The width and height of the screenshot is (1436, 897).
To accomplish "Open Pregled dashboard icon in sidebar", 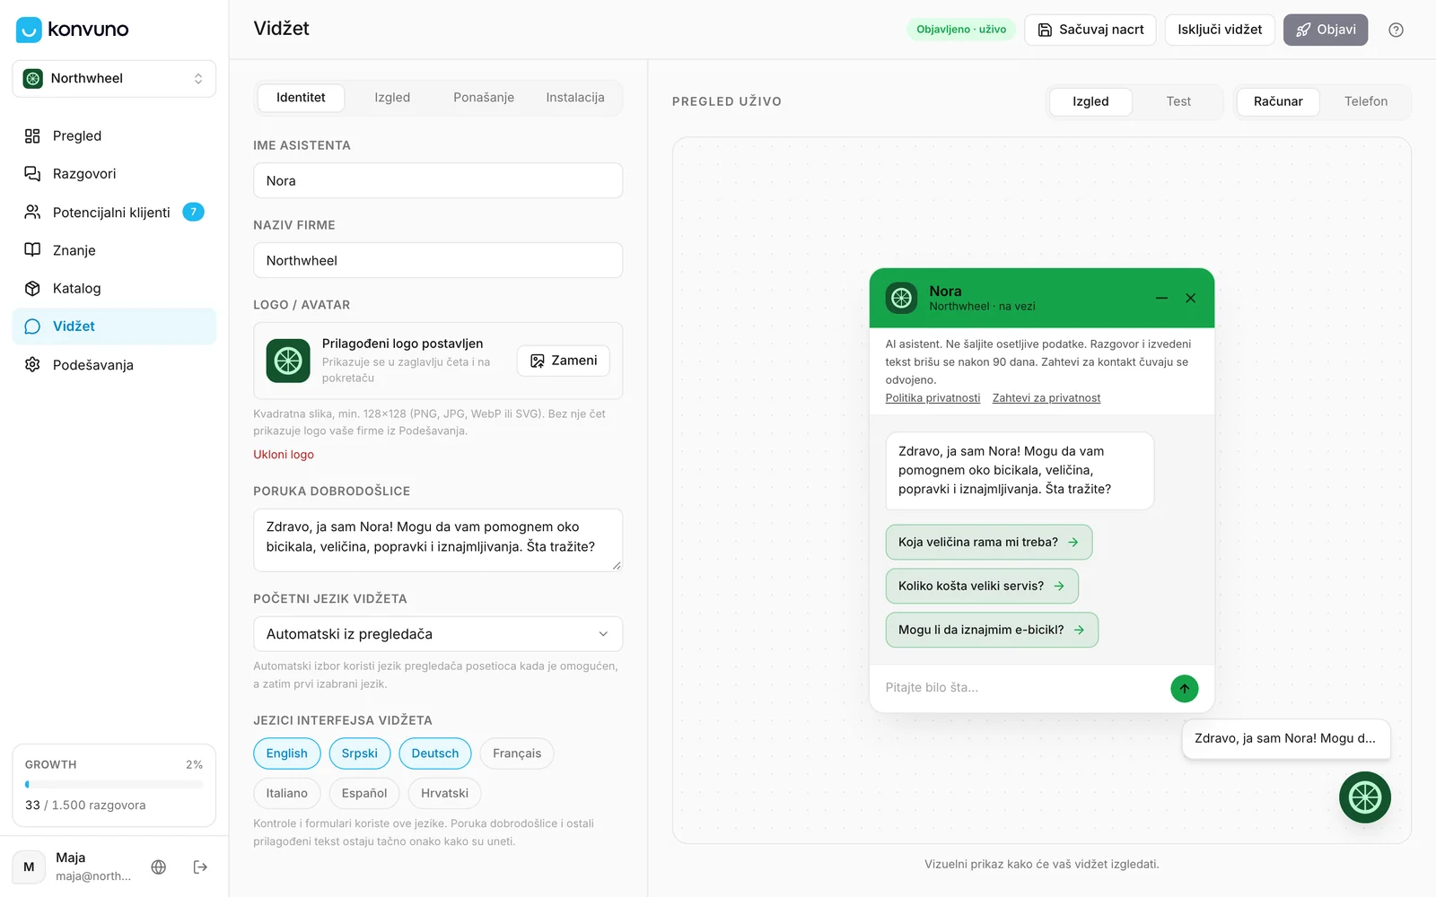I will [x=32, y=136].
